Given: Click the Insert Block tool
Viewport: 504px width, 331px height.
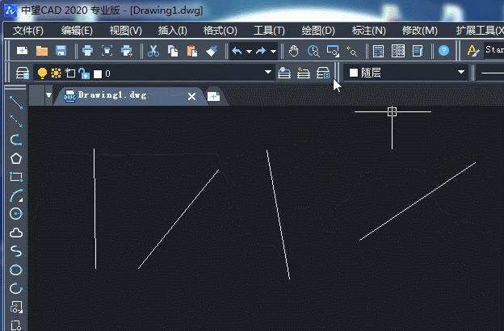Looking at the screenshot, I should 16,308.
